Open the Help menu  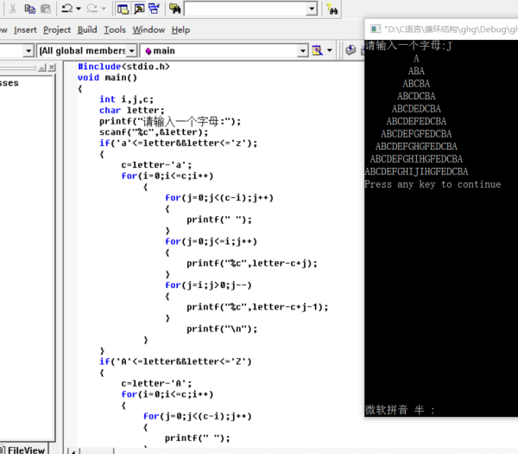coord(180,30)
